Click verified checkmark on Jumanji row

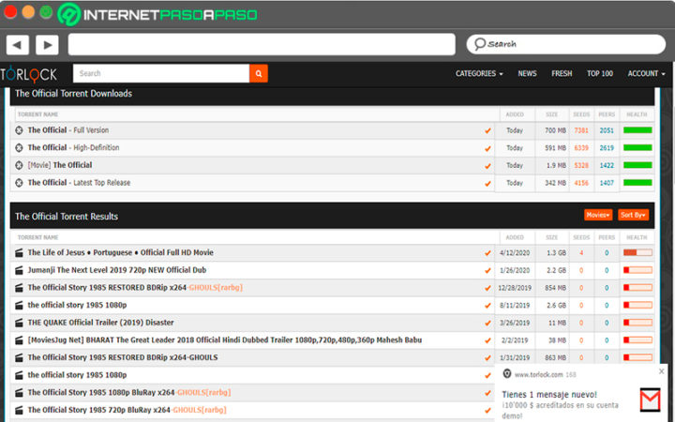coord(487,270)
